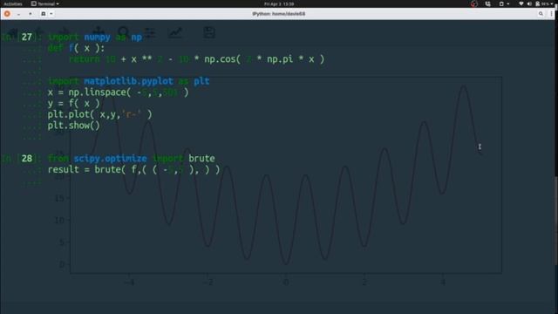Close the IPython terminal window
The width and height of the screenshot is (558, 314).
point(7,14)
